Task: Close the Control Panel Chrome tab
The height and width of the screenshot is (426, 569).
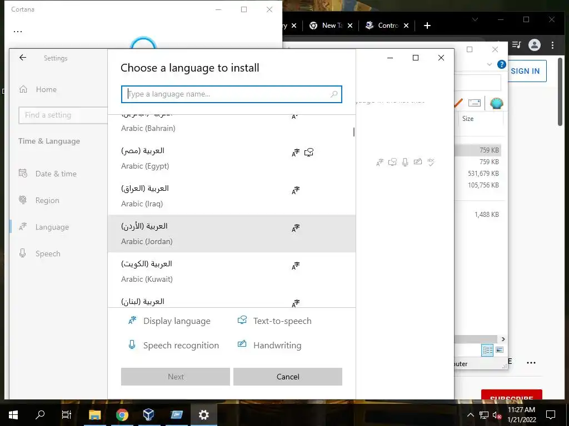Action: pyautogui.click(x=406, y=26)
